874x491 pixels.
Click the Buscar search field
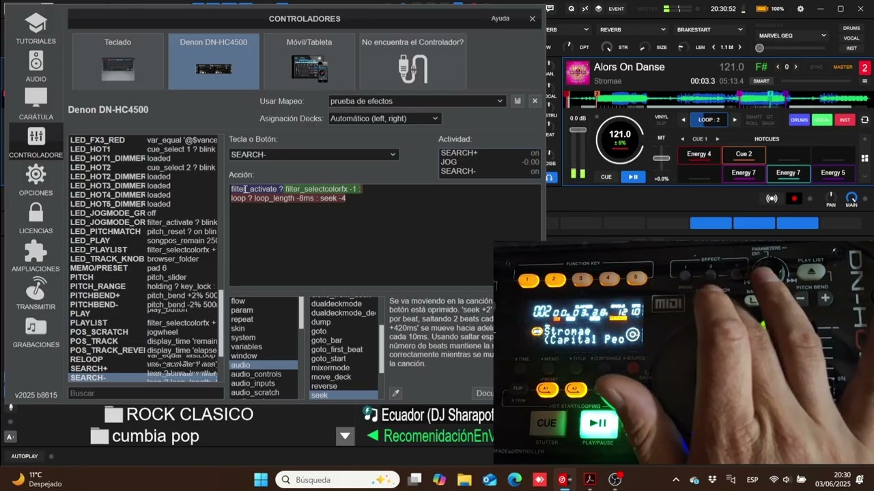145,393
